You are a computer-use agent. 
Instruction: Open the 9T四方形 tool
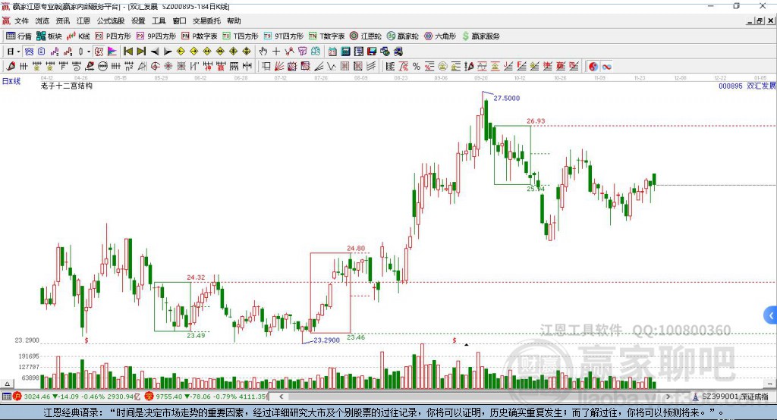click(284, 36)
